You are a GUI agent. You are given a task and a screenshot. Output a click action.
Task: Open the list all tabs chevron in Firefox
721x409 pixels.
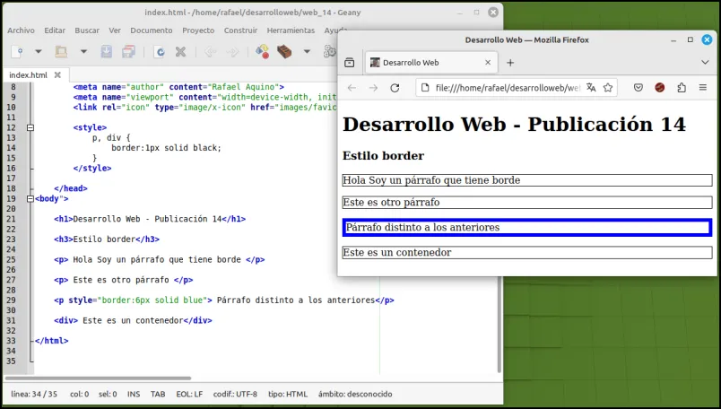[705, 62]
